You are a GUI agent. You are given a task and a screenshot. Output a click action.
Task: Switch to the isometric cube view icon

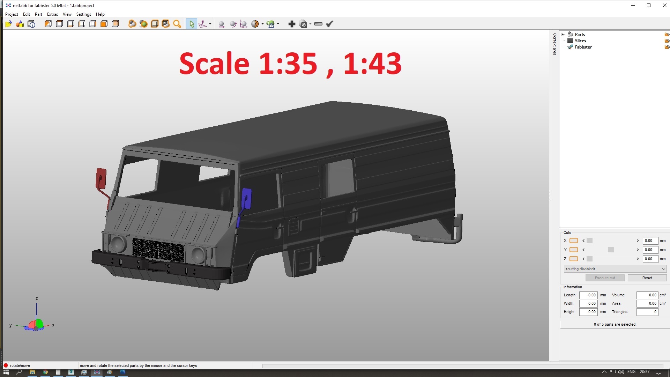(x=48, y=24)
